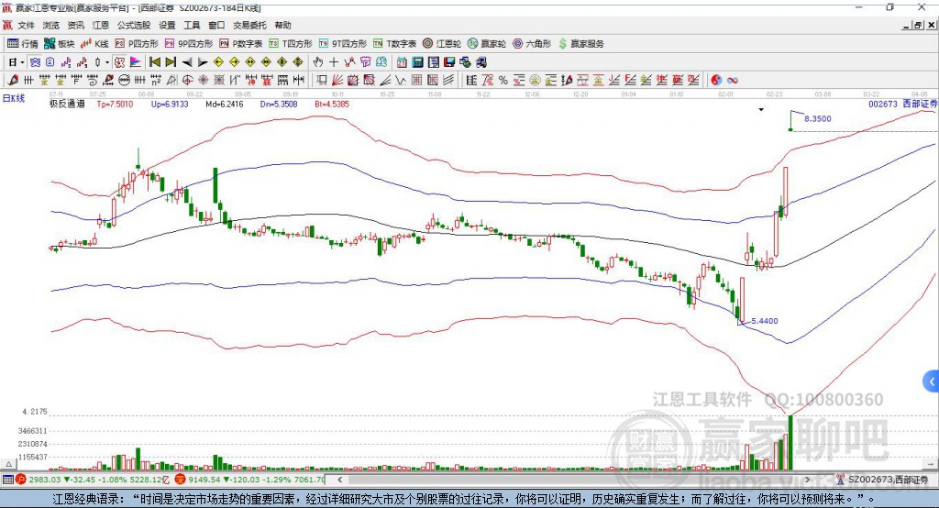Open the T四方形 tool
939x508 pixels.
[x=291, y=44]
